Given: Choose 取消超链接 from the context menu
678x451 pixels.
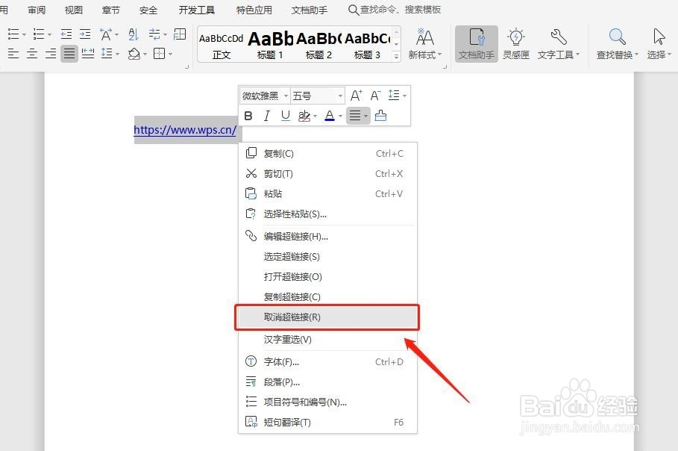Looking at the screenshot, I should point(327,317).
